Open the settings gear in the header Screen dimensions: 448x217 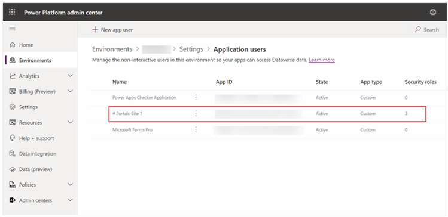tap(433, 13)
